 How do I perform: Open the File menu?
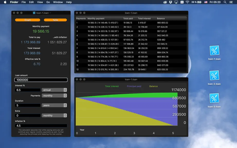pos(24,2)
